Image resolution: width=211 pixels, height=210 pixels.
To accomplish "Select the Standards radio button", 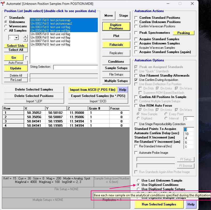I will (x=6, y=18).
